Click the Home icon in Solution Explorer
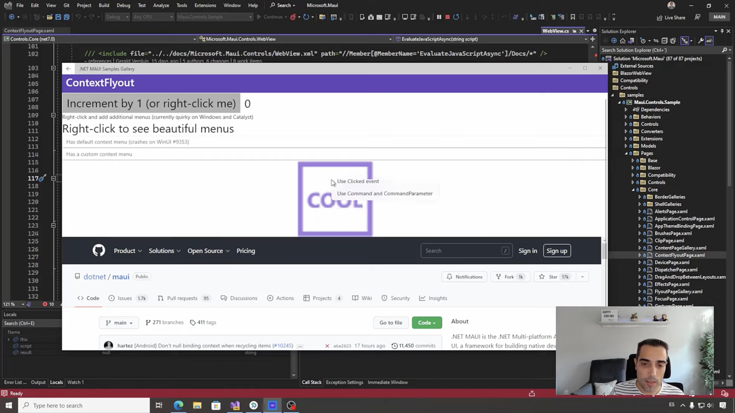 coord(623,41)
